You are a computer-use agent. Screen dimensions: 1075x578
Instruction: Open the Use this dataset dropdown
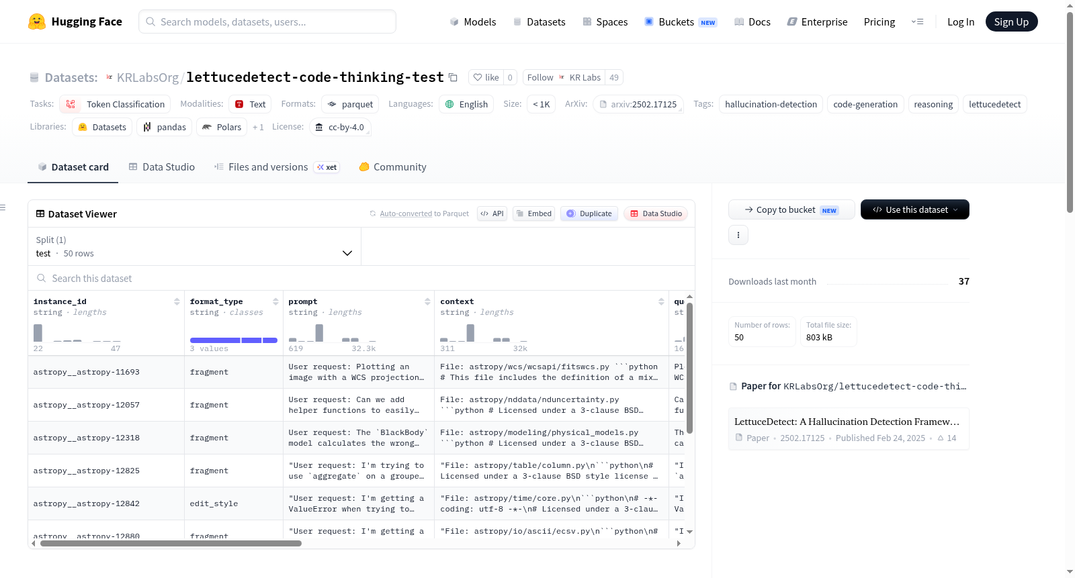tap(915, 209)
